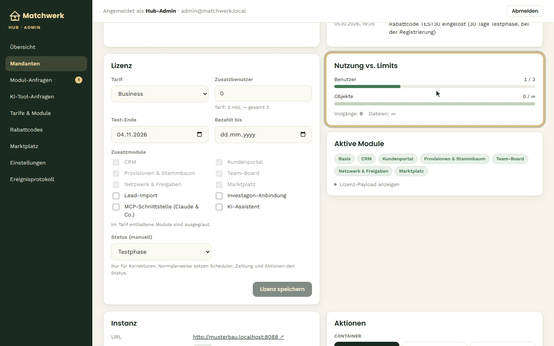This screenshot has width=554, height=346.
Task: Expand Lizenz-Payload anzeigen disclosure
Action: (x=367, y=185)
